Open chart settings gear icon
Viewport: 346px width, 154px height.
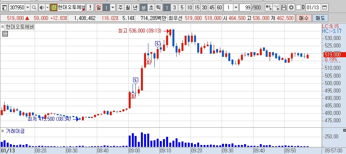click(291, 8)
